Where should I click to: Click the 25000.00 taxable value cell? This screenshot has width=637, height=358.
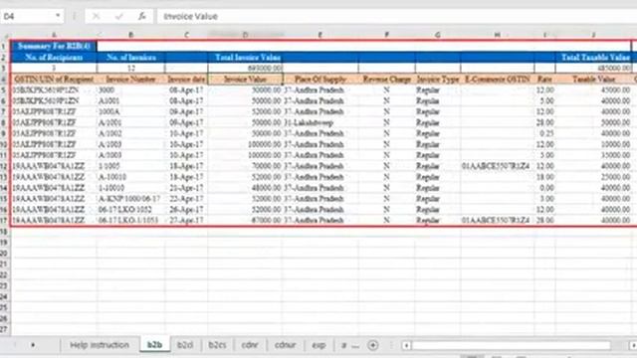coord(593,177)
